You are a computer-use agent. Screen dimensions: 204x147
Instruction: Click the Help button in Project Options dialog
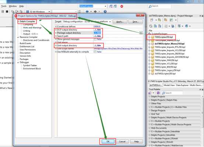pyautogui.click(x=136, y=141)
